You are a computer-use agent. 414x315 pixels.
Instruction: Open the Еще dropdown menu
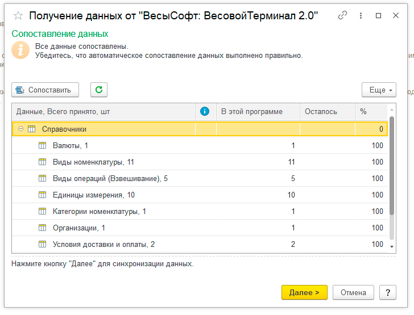(378, 90)
